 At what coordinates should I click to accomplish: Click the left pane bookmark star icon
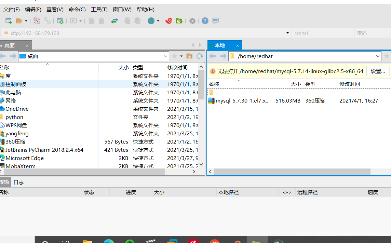point(175,56)
